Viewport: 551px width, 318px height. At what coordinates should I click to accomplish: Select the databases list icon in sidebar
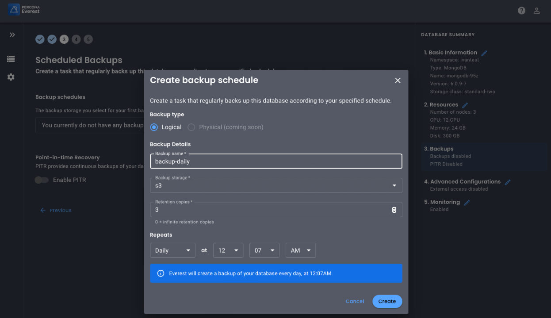(x=11, y=58)
